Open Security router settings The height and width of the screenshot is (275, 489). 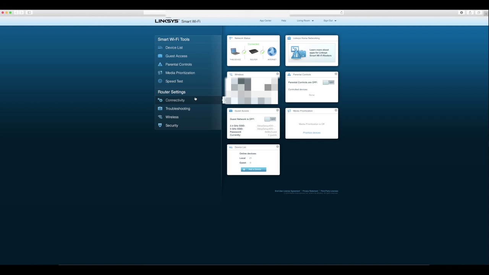pos(188,125)
